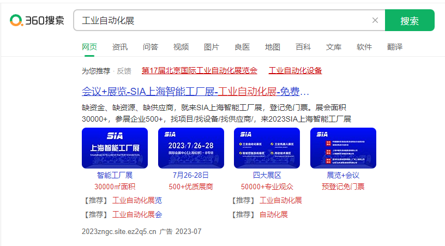Viewport: 445px width, 246px height.
Task: Open the 7月26-28日 link
Action: pos(191,175)
